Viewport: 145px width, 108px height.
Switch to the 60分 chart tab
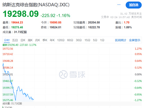pos(70,40)
